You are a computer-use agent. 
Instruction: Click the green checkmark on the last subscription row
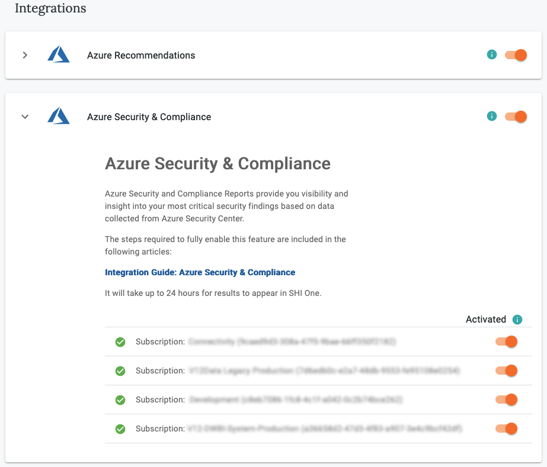[120, 429]
